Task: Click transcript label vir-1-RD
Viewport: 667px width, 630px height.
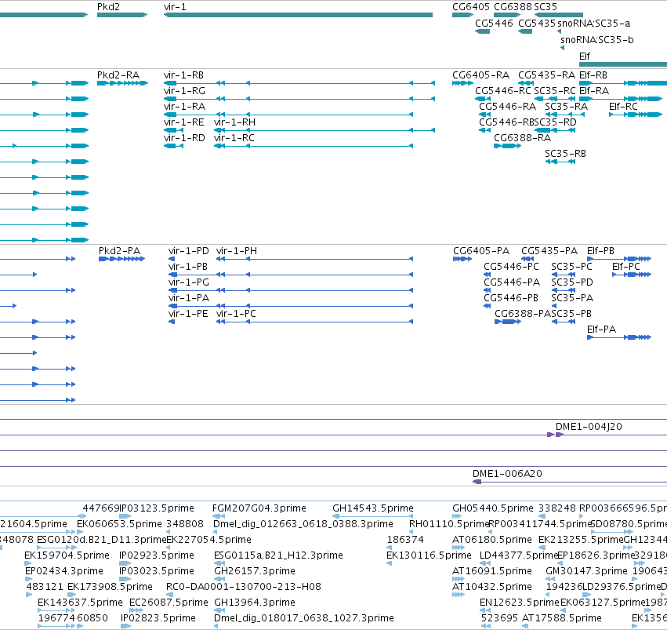Action: point(184,138)
